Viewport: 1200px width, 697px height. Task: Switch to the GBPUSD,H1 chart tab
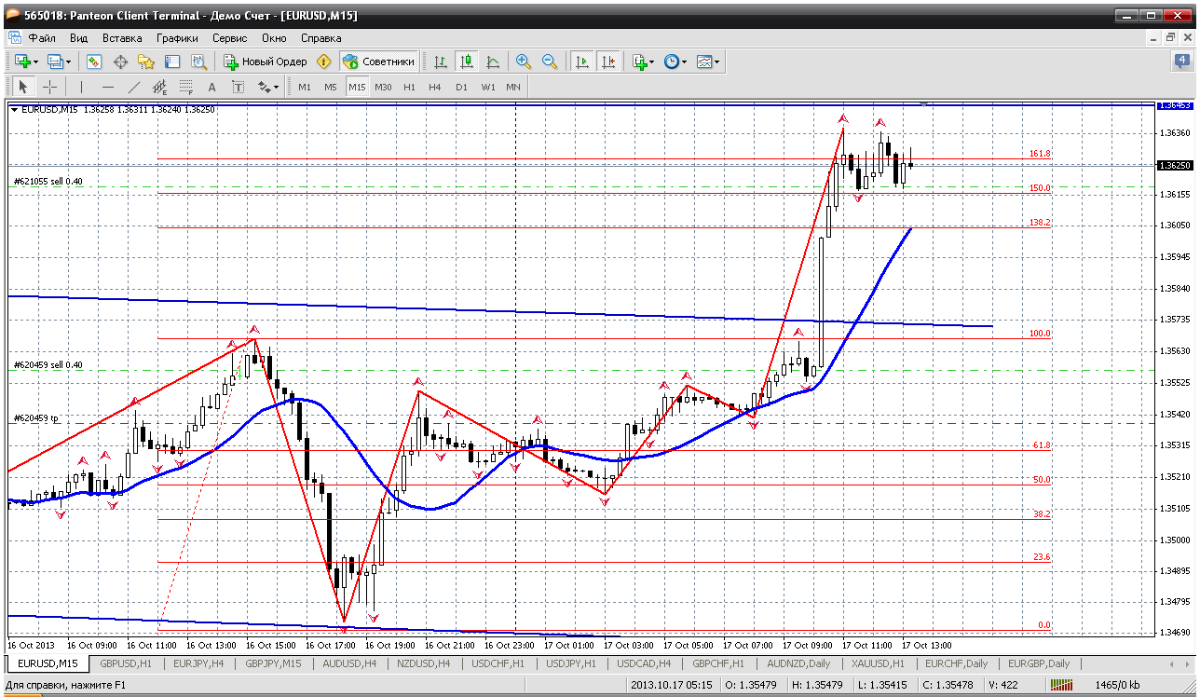125,663
